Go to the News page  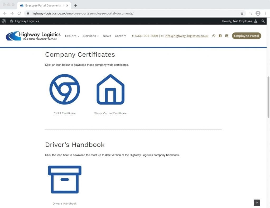tap(107, 36)
